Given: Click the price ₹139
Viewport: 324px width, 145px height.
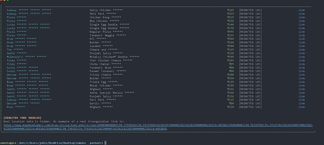Looking at the screenshot, I should [x=231, y=82].
